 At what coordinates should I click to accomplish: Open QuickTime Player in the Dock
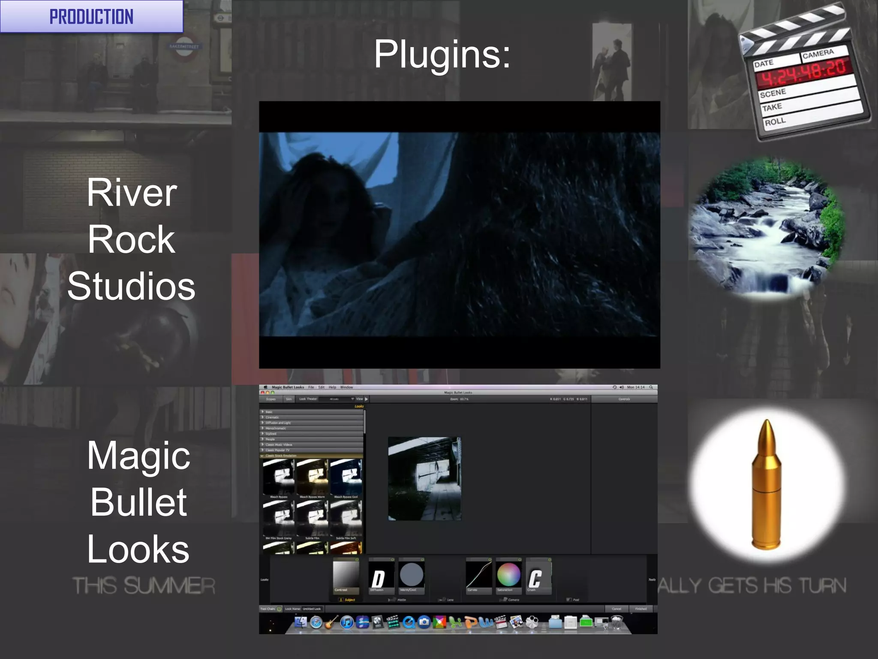[x=409, y=622]
